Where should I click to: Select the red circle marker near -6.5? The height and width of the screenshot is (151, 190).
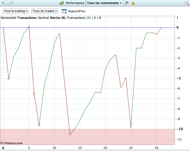click(34, 94)
